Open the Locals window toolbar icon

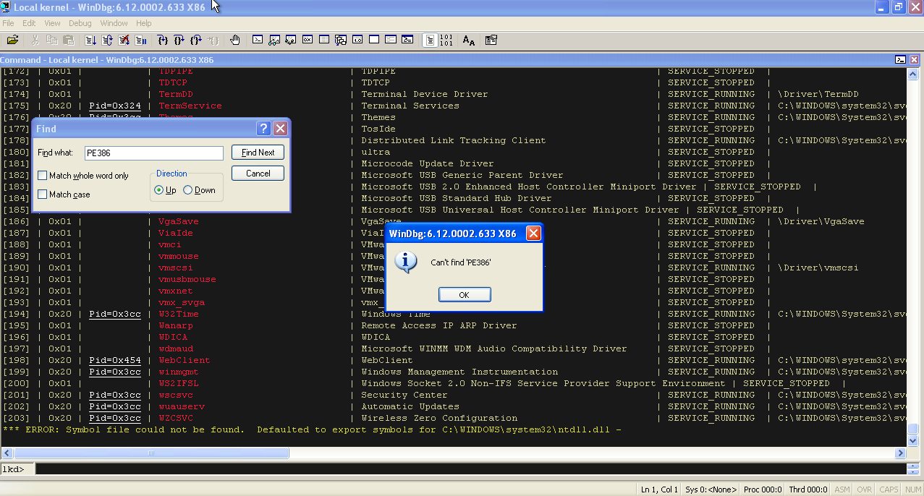click(291, 40)
